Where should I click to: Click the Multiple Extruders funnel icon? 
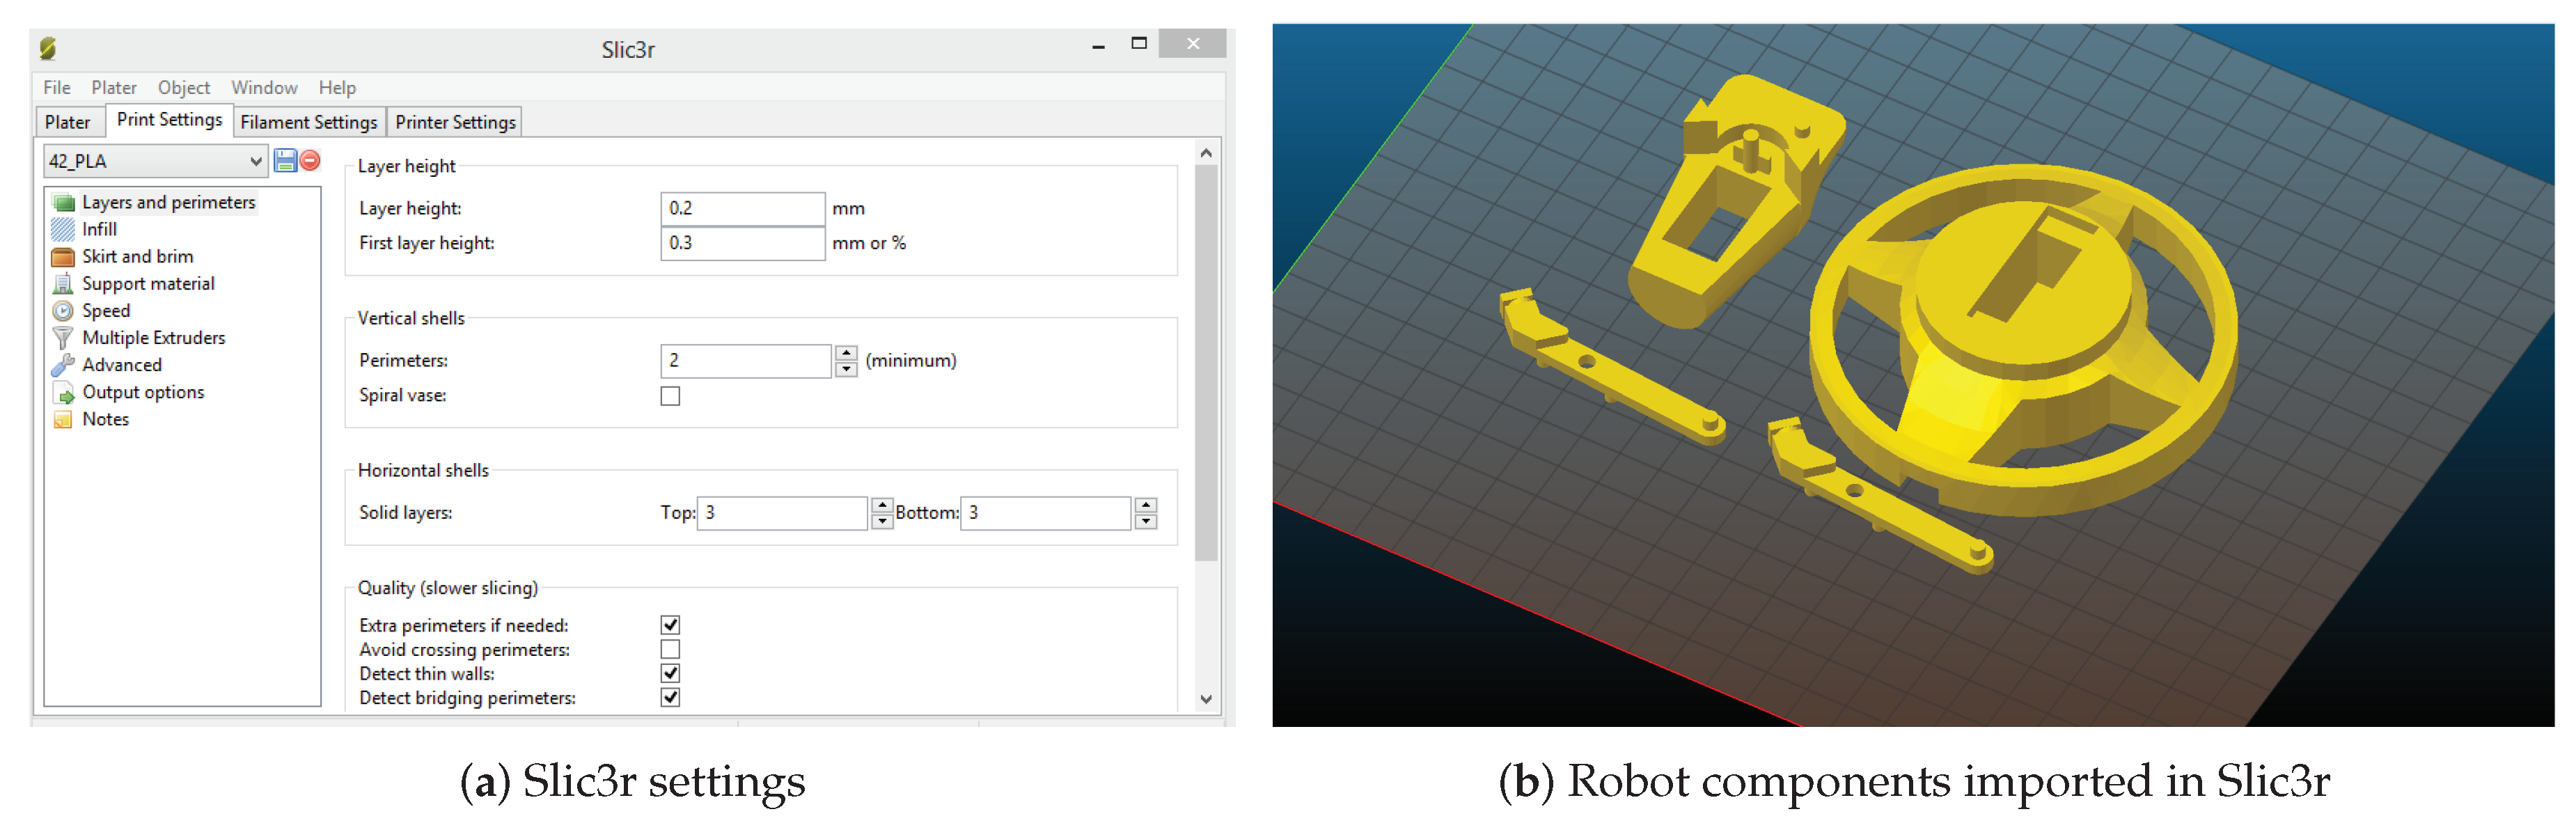64,338
